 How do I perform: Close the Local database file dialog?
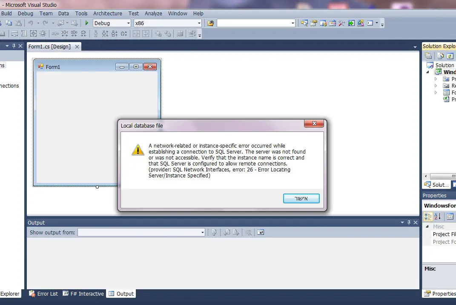(314, 124)
